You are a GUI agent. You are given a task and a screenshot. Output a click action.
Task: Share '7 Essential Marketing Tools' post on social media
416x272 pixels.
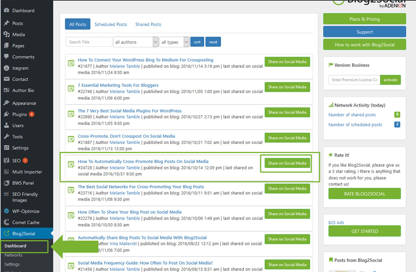point(287,87)
